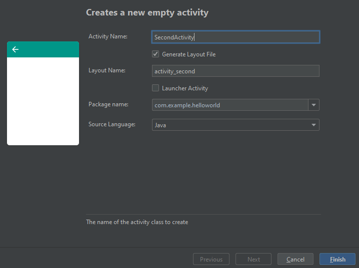
Task: Click the back arrow in the activity preview
Action: (x=15, y=49)
